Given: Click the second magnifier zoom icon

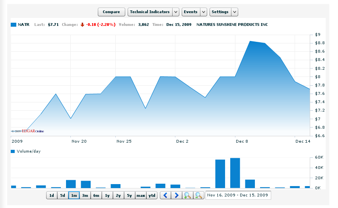Looking at the screenshot, I should point(199,196).
